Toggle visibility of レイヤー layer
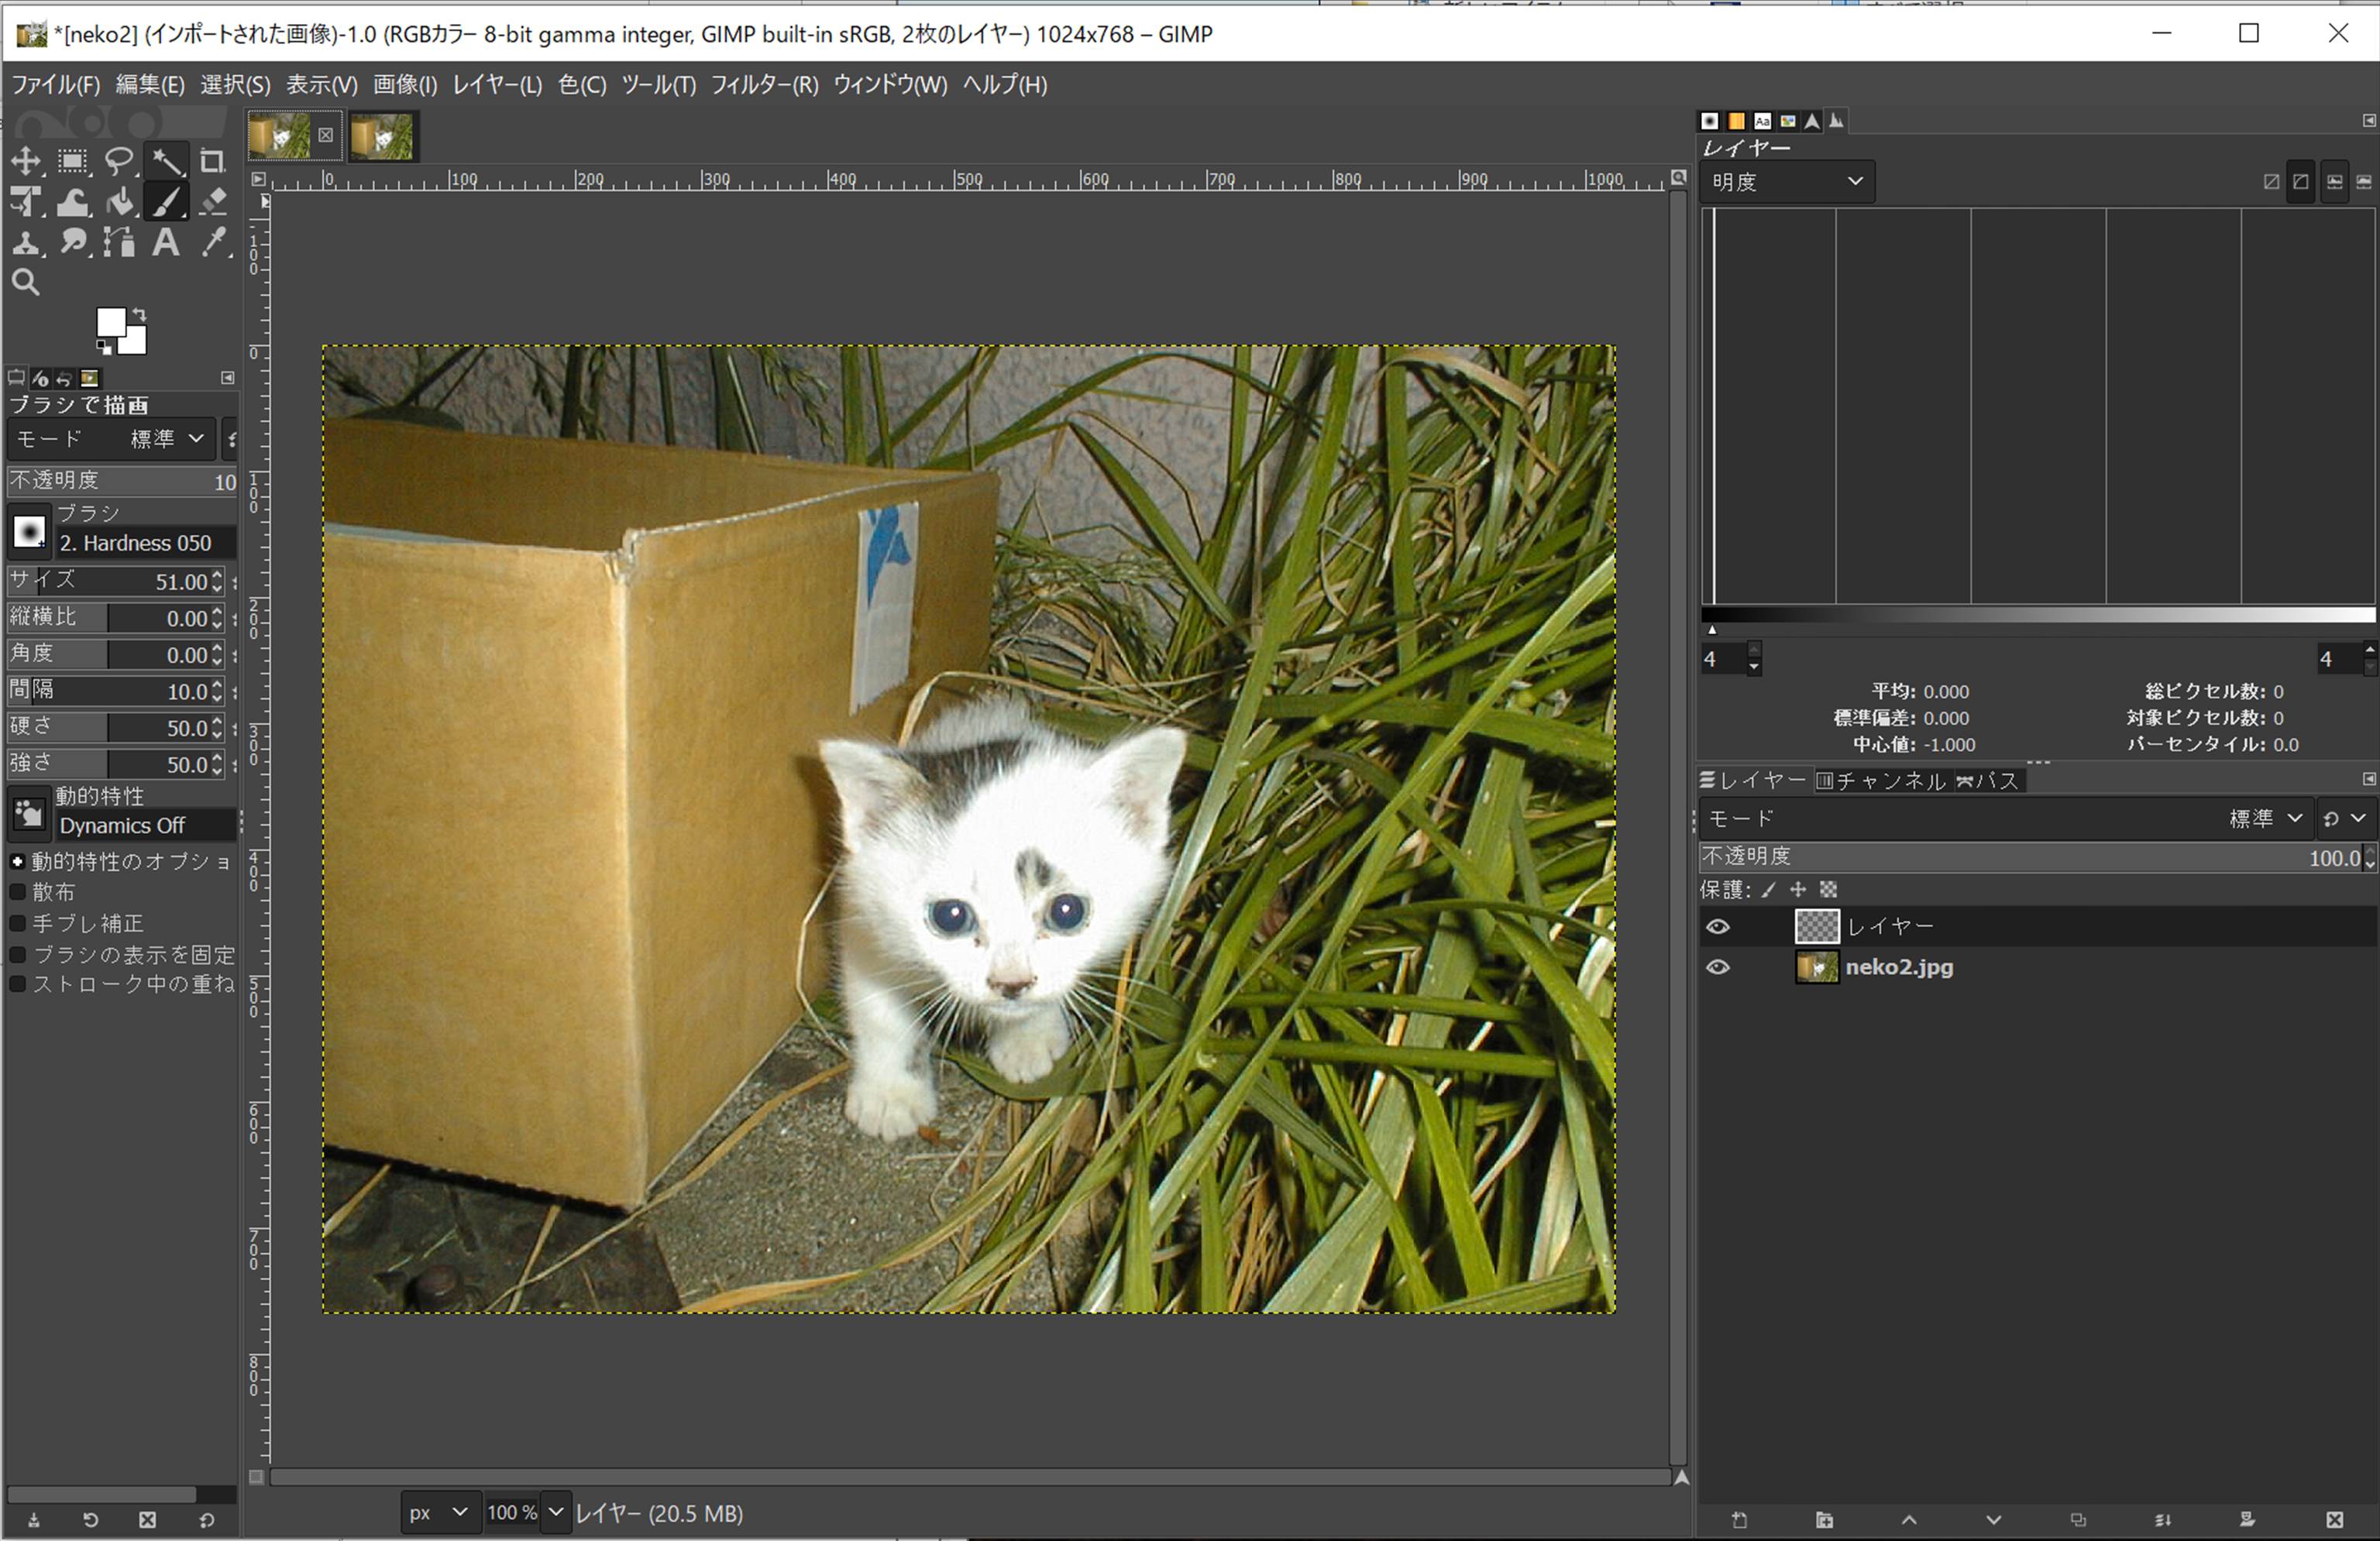2380x1541 pixels. (x=1717, y=926)
